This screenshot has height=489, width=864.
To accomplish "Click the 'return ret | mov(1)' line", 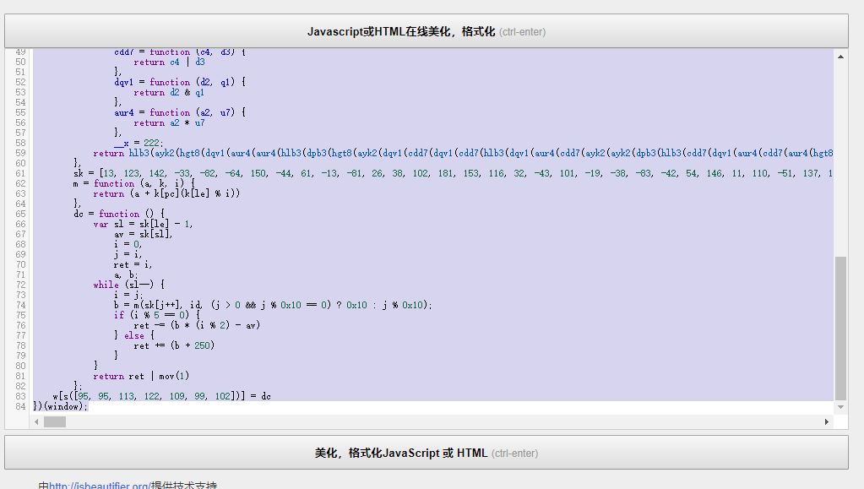I will tap(141, 376).
